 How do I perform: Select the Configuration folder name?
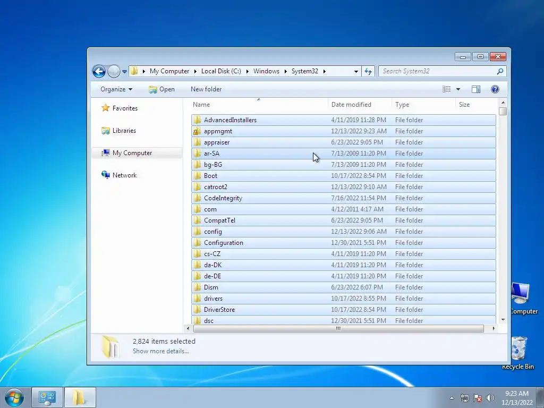pyautogui.click(x=224, y=243)
